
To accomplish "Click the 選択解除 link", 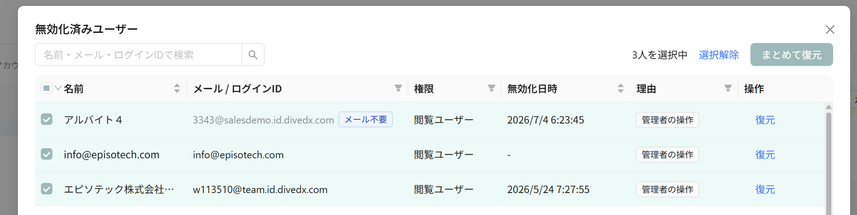I will coord(719,55).
